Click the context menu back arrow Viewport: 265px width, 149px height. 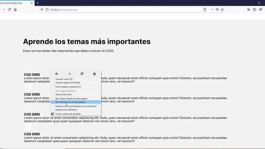pos(57,74)
